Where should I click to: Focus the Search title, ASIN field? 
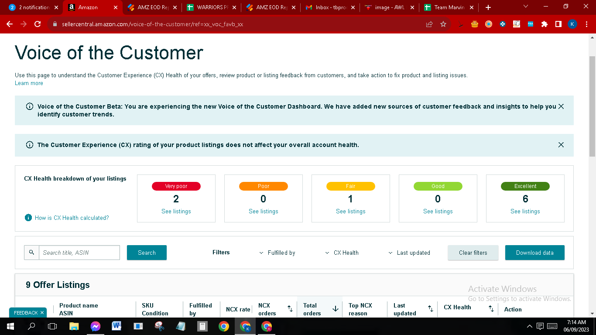pyautogui.click(x=79, y=253)
